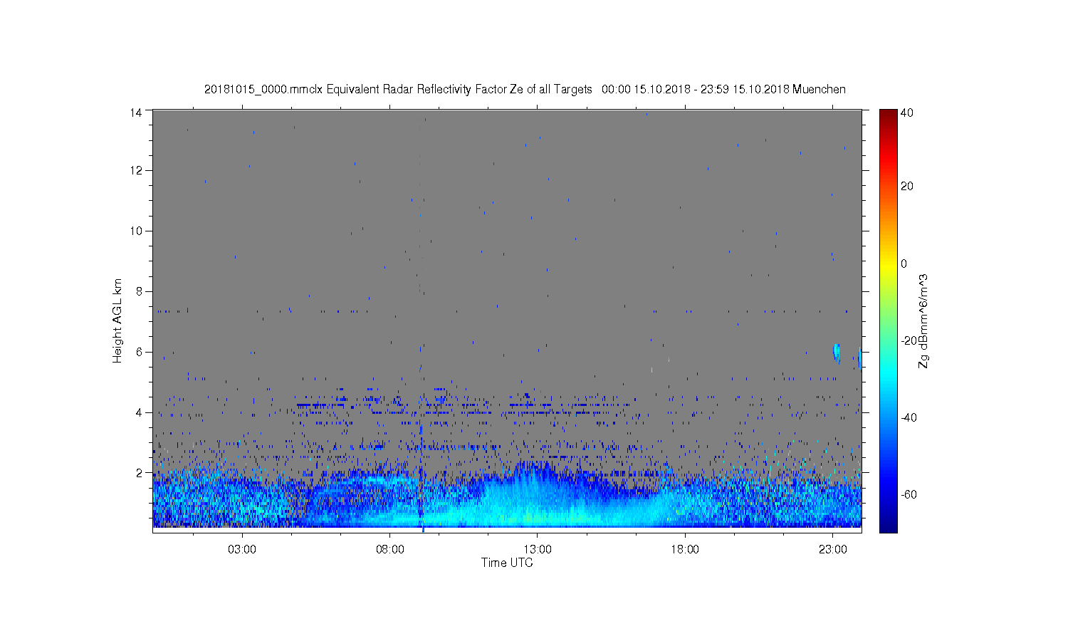Click the 'Height AGL km' y-axis label
This screenshot has height=641, width=1068.
[x=117, y=320]
